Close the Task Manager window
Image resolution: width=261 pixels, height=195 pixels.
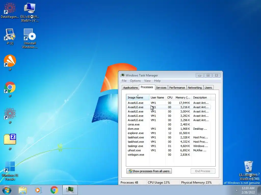click(x=216, y=75)
